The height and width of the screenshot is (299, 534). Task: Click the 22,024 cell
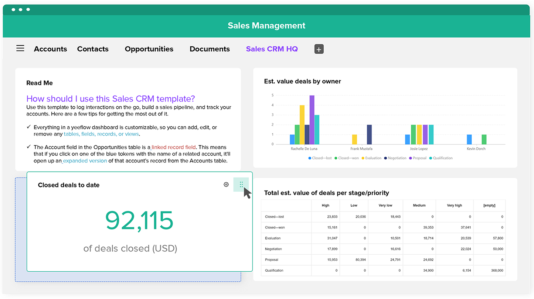454,249
